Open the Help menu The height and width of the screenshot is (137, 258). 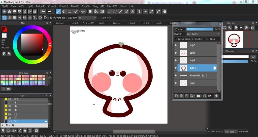pos(132,6)
